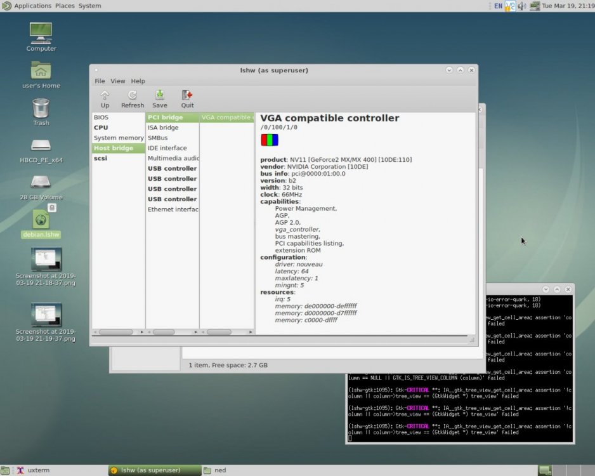The image size is (595, 476).
Task: Click the volume icon in the top panel
Action: pyautogui.click(x=521, y=6)
